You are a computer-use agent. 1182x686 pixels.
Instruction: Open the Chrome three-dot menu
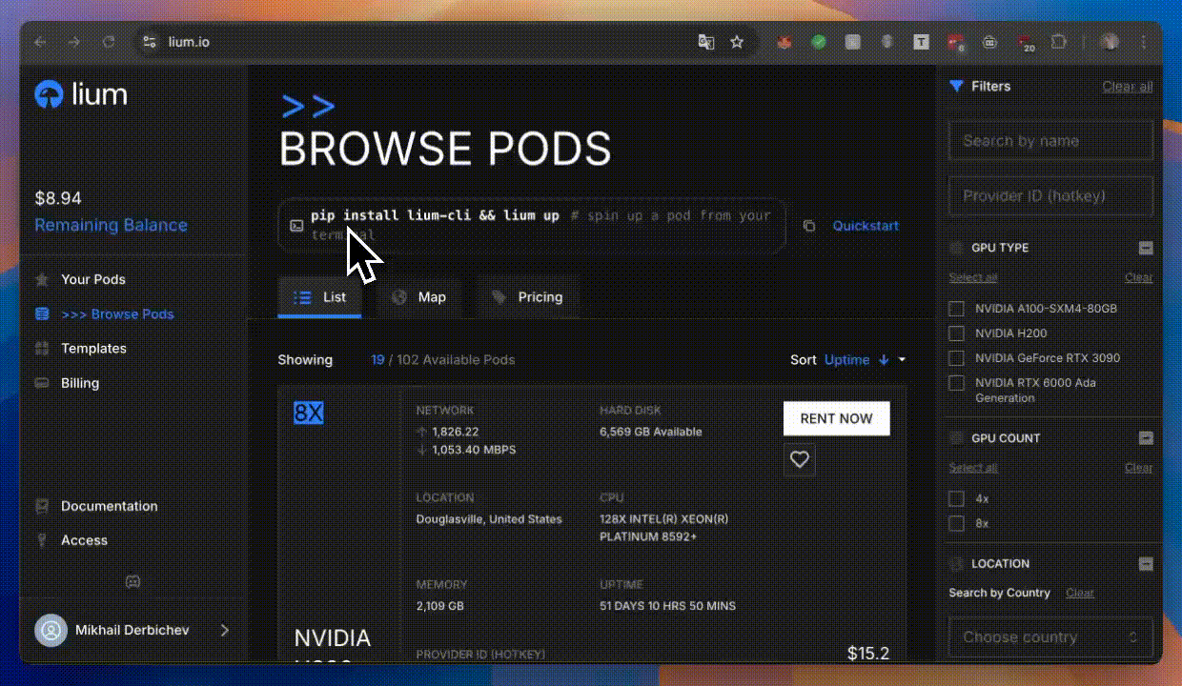pyautogui.click(x=1144, y=42)
